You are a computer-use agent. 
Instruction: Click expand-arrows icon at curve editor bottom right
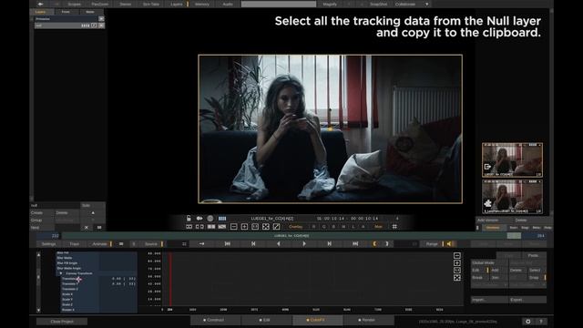coord(457,277)
